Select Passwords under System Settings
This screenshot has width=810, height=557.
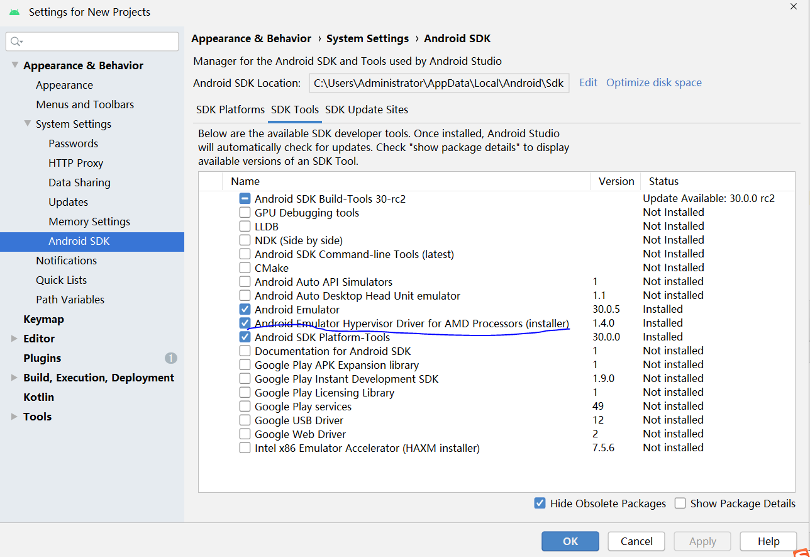pyautogui.click(x=73, y=143)
